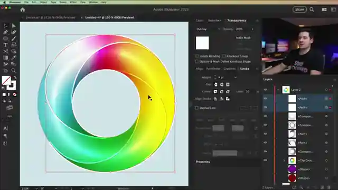Hide Layer 2 with its eye icon

[x=265, y=90]
